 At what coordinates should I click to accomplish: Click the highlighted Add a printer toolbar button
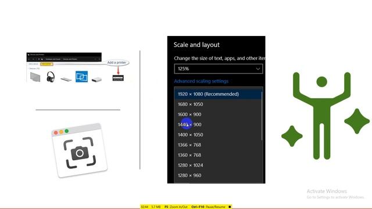[x=46, y=64]
